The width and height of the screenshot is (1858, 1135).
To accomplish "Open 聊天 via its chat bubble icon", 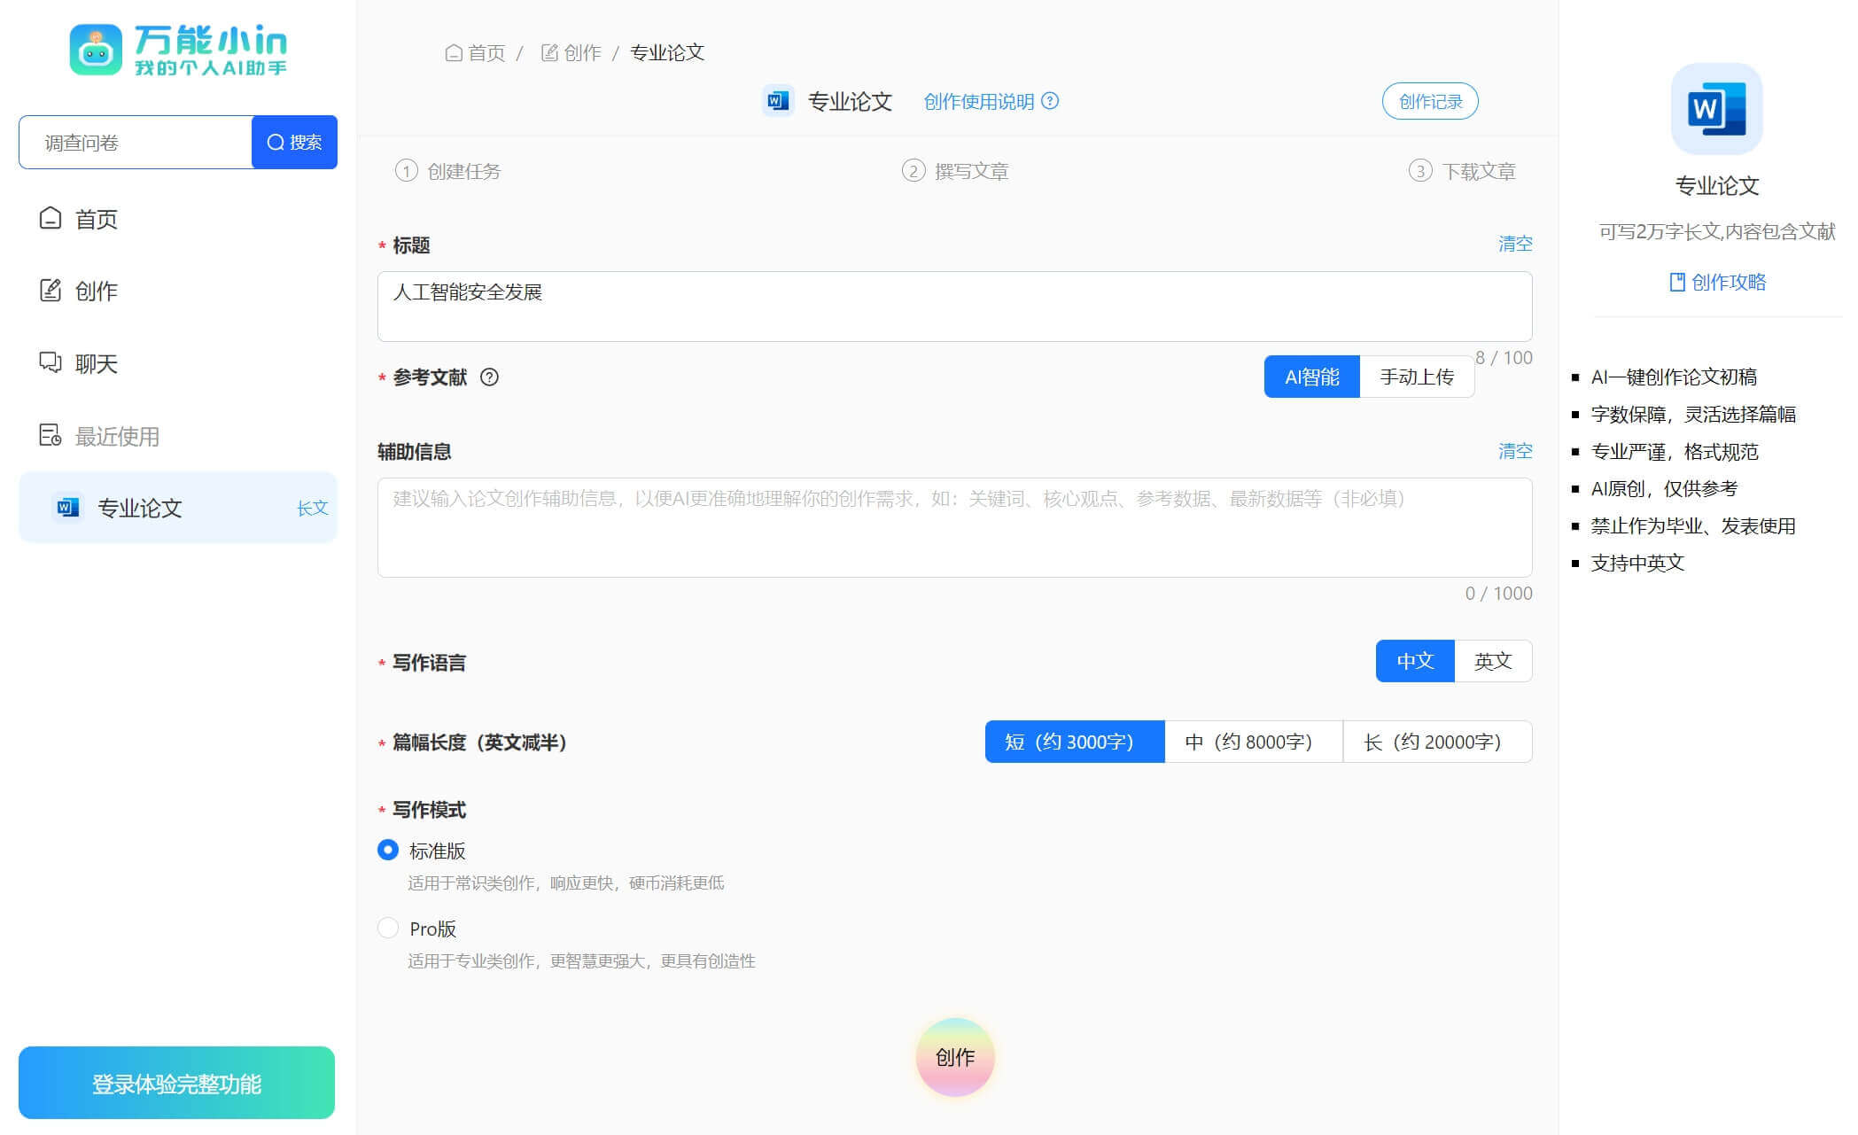I will [x=51, y=363].
